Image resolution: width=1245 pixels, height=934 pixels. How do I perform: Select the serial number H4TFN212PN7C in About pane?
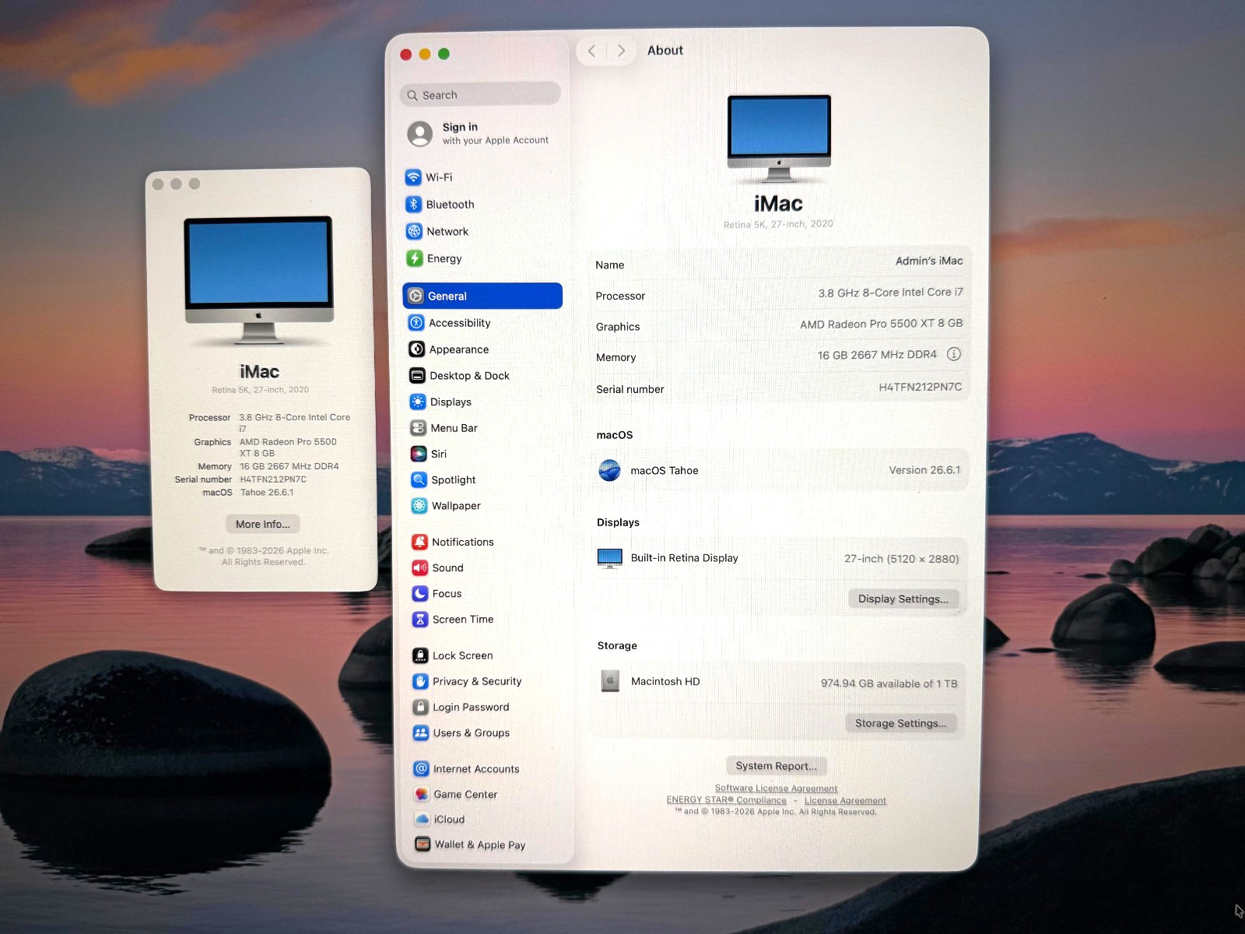point(921,387)
